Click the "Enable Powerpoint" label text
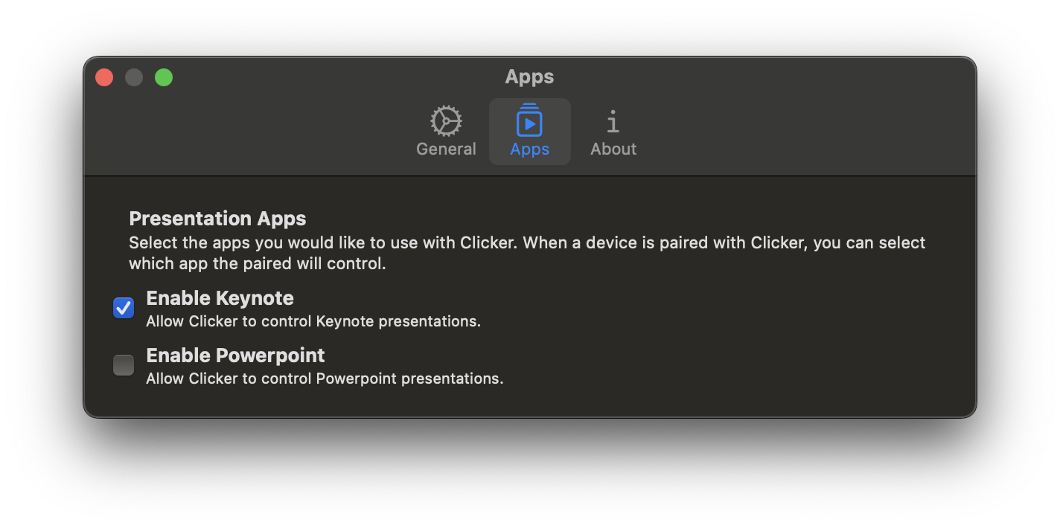 point(235,355)
